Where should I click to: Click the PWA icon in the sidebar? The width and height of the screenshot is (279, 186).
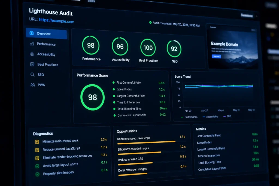33,85
